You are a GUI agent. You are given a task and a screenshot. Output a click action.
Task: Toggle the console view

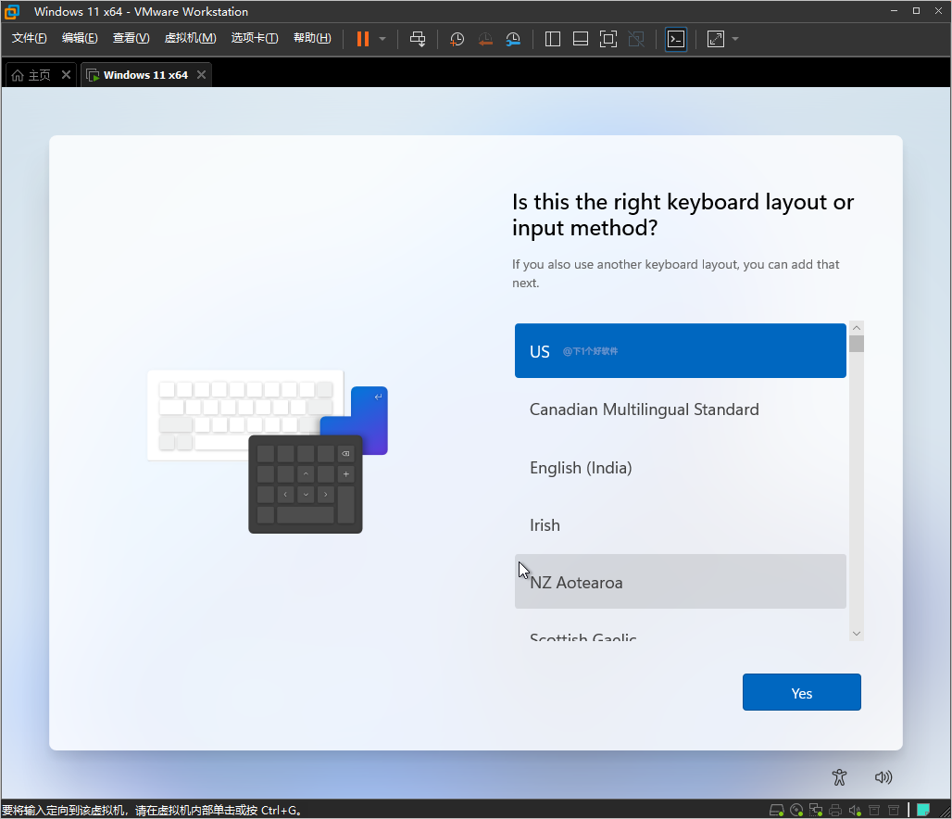pos(676,39)
